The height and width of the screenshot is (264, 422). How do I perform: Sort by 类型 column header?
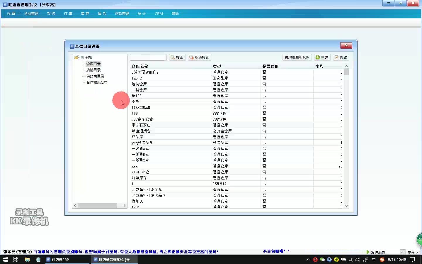(236, 66)
